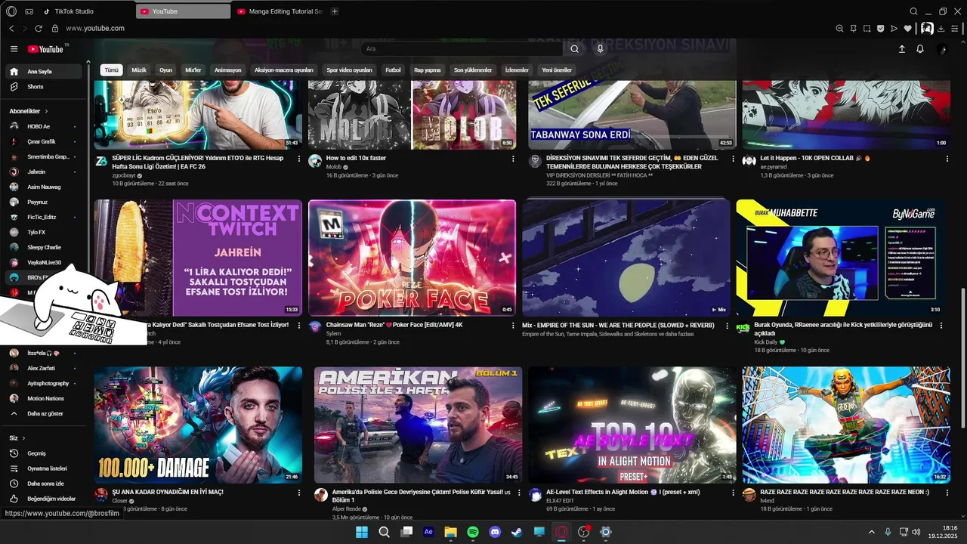This screenshot has height=544, width=967.
Task: Open the new tab plus button
Action: point(335,11)
